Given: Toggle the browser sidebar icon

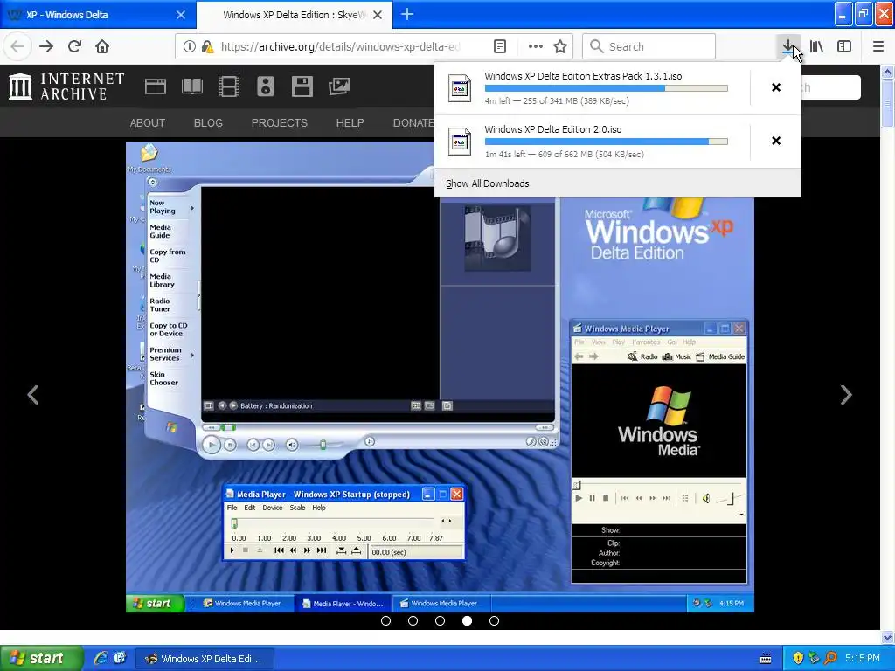Looking at the screenshot, I should [844, 46].
